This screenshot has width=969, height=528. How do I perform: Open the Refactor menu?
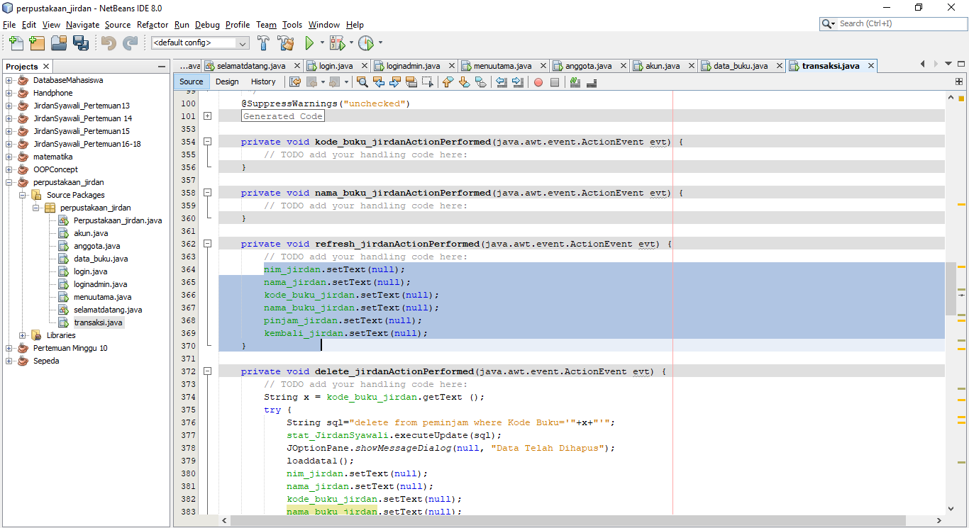tap(153, 25)
